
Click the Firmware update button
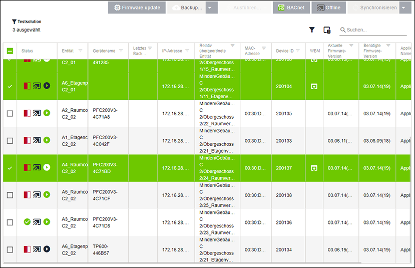(137, 8)
